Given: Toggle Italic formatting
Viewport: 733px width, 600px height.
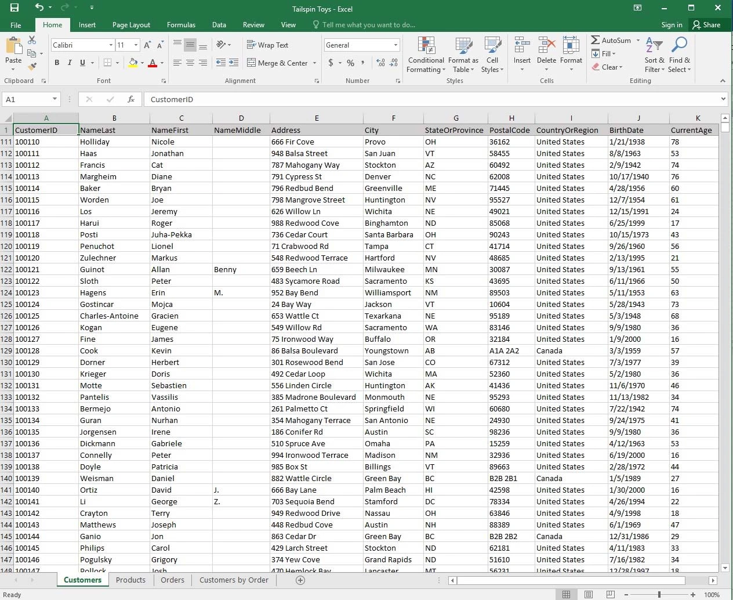Looking at the screenshot, I should [70, 63].
